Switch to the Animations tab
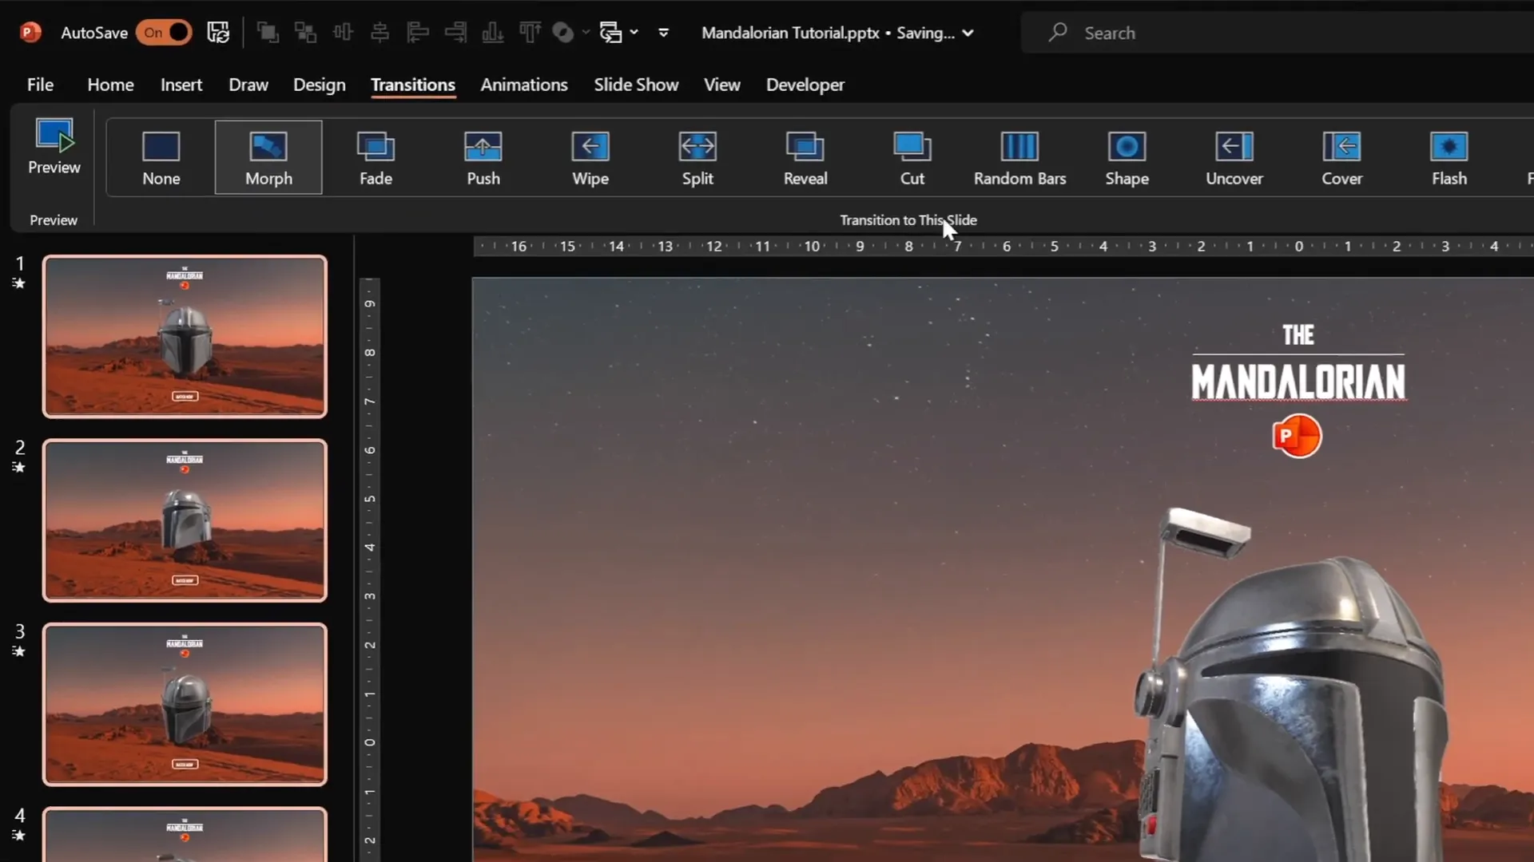Screen dimensions: 1534x862 [524, 85]
